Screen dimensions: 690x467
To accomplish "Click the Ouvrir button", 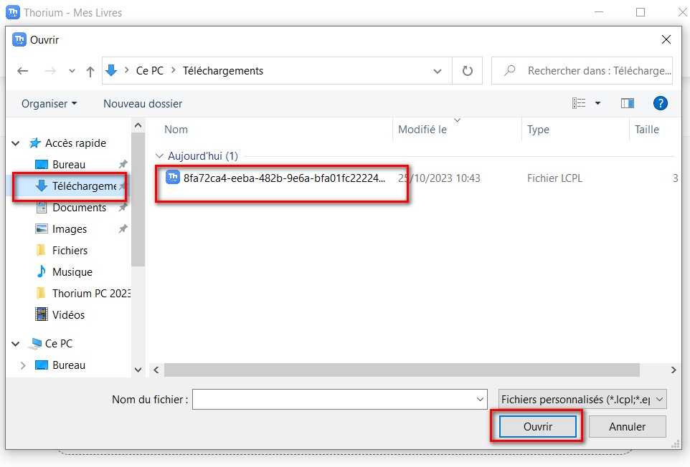I will [x=537, y=426].
